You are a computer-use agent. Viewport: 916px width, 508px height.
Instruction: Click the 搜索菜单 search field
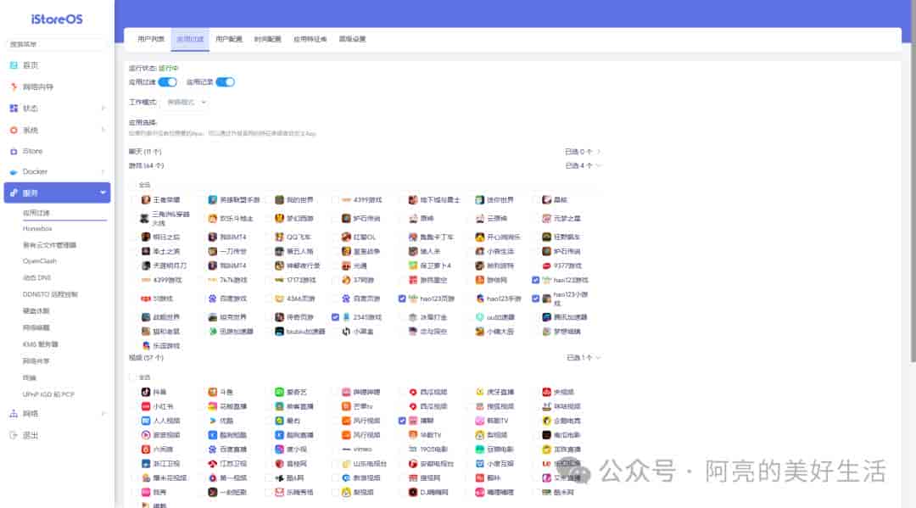57,44
